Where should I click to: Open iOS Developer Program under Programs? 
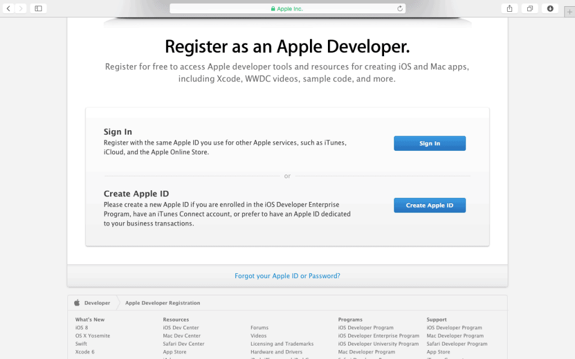pyautogui.click(x=366, y=328)
